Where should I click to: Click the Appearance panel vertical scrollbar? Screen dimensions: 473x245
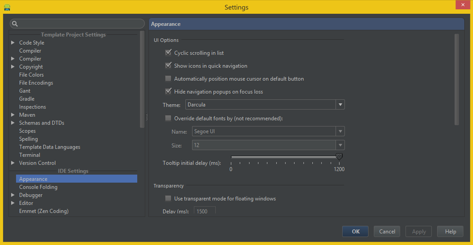457,79
